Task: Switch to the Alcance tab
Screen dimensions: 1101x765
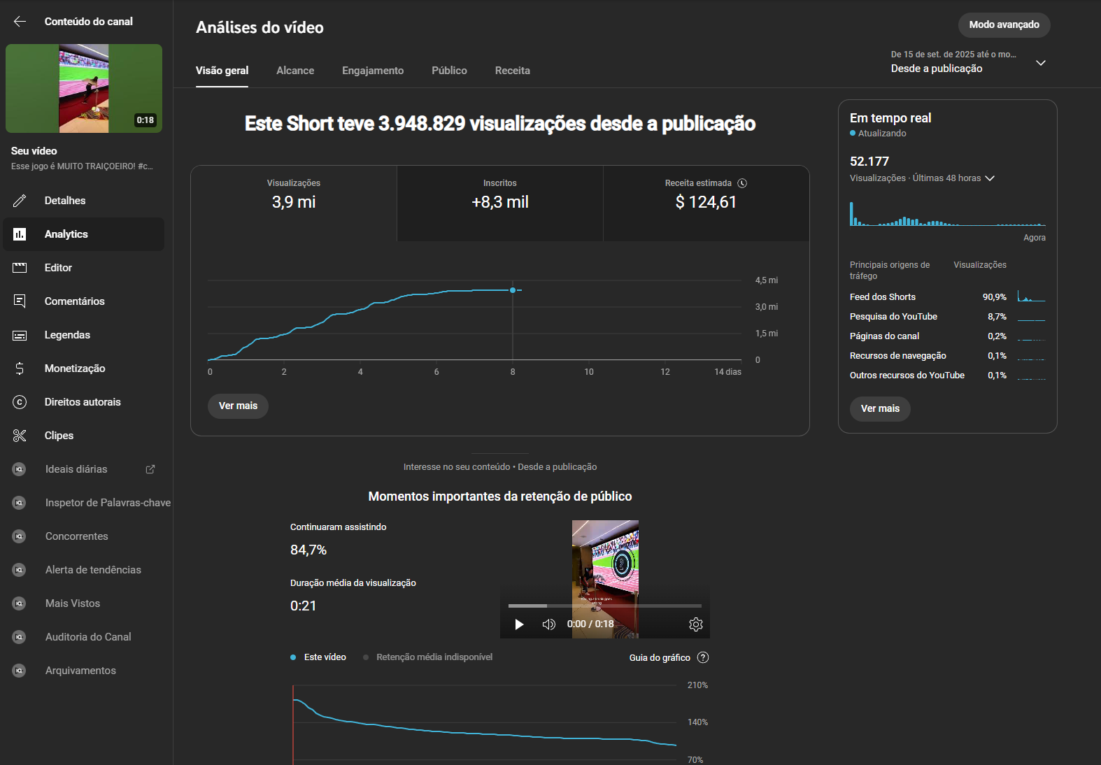Action: (295, 71)
